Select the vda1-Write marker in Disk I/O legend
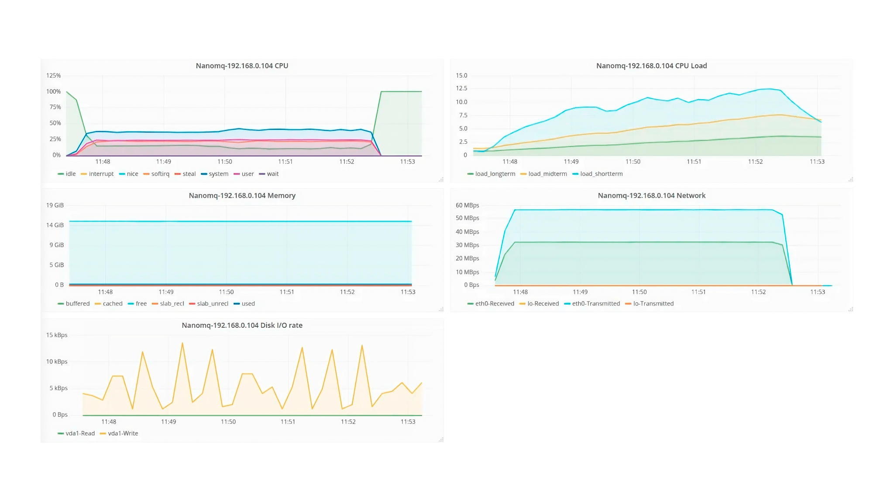894x502 pixels. click(x=103, y=433)
